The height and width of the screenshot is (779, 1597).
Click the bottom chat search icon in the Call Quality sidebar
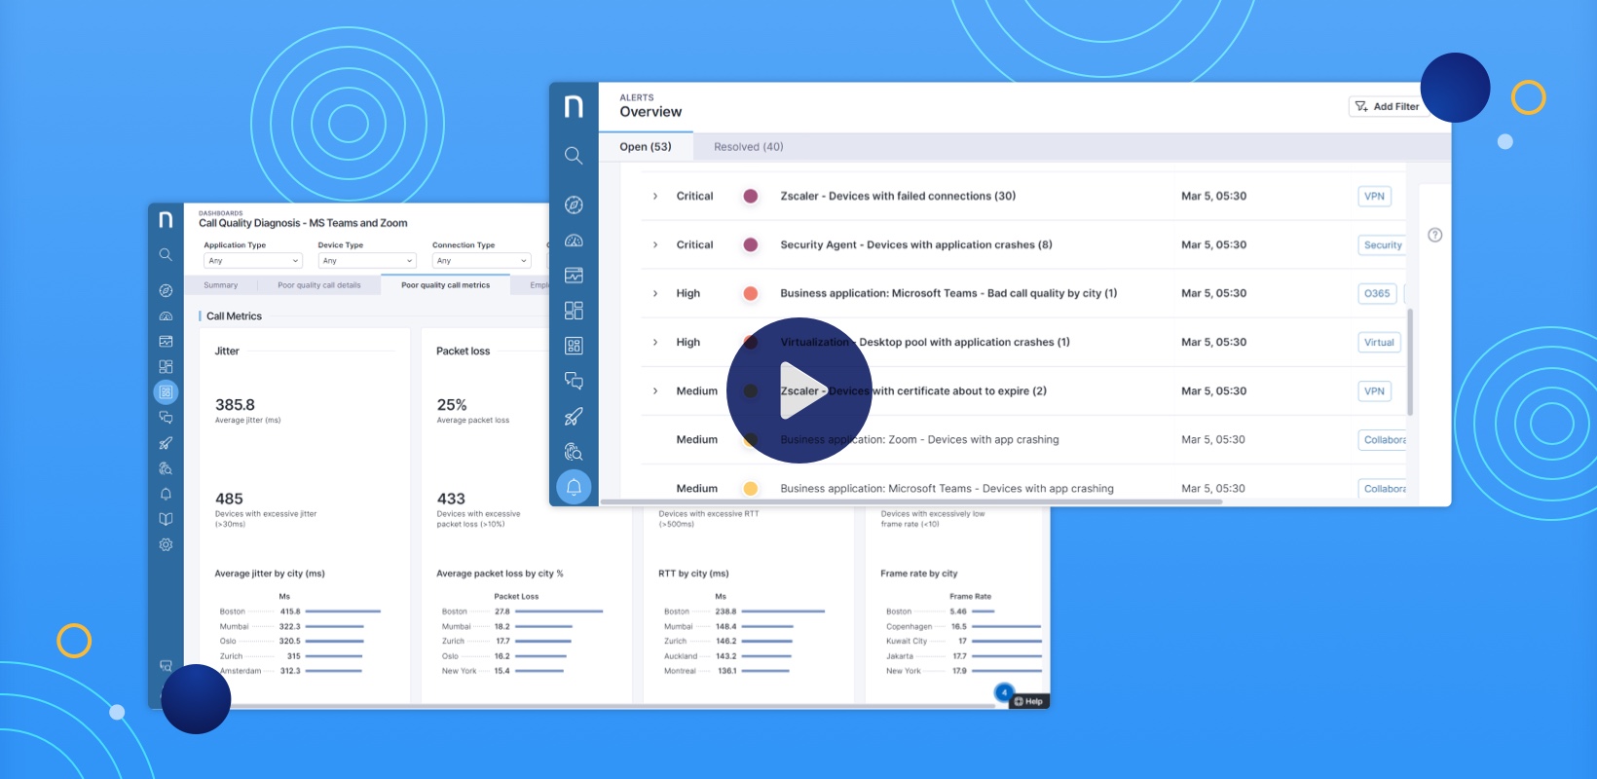click(x=166, y=666)
